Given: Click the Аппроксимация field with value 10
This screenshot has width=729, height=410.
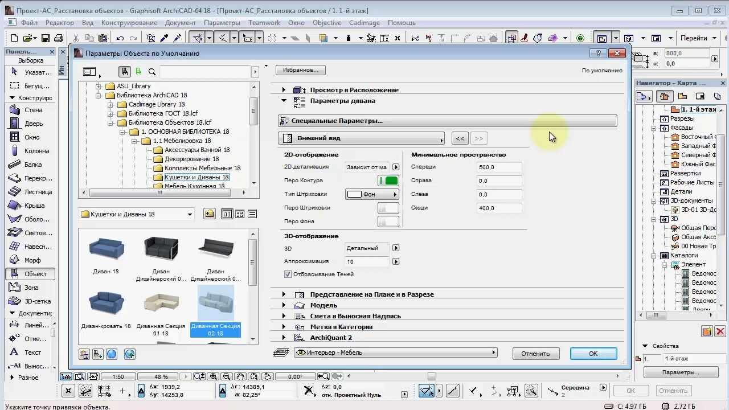Looking at the screenshot, I should pos(367,262).
